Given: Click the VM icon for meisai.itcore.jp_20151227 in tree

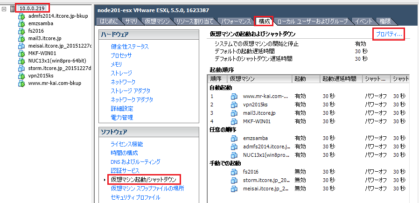Looking at the screenshot, I should coord(21,46).
